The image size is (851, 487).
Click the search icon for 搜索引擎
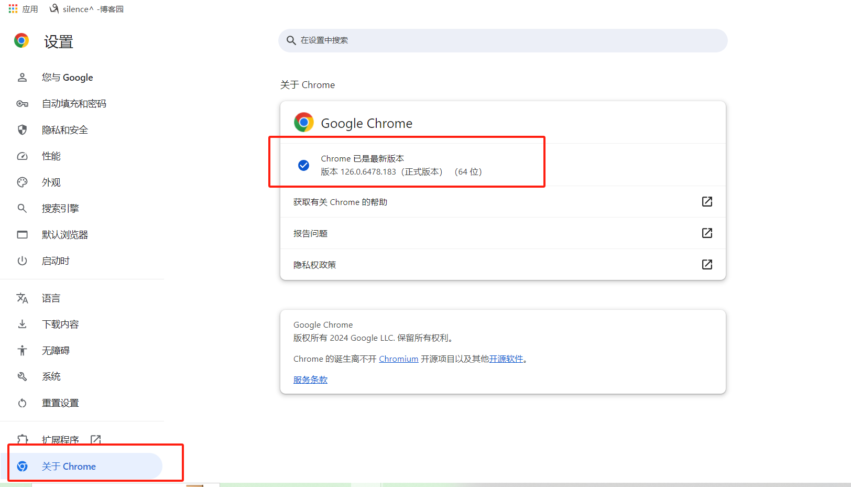coord(22,209)
